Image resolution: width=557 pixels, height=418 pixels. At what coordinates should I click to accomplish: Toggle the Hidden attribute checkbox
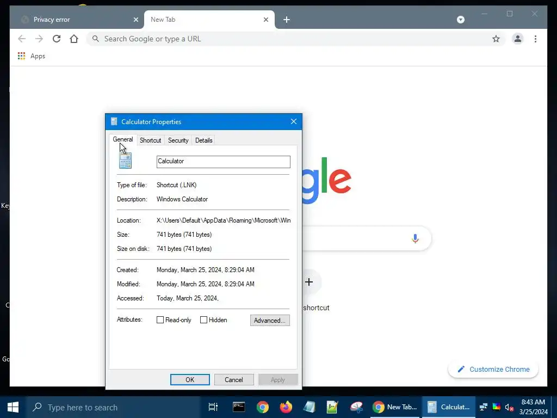coord(203,320)
